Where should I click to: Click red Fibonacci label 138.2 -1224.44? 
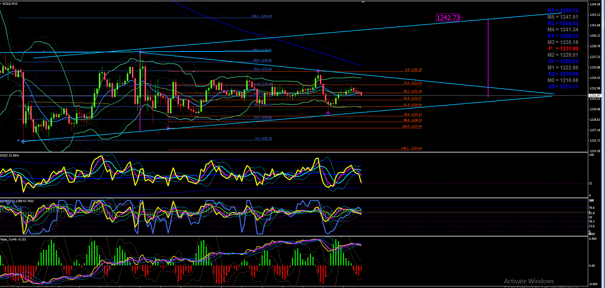click(x=412, y=148)
